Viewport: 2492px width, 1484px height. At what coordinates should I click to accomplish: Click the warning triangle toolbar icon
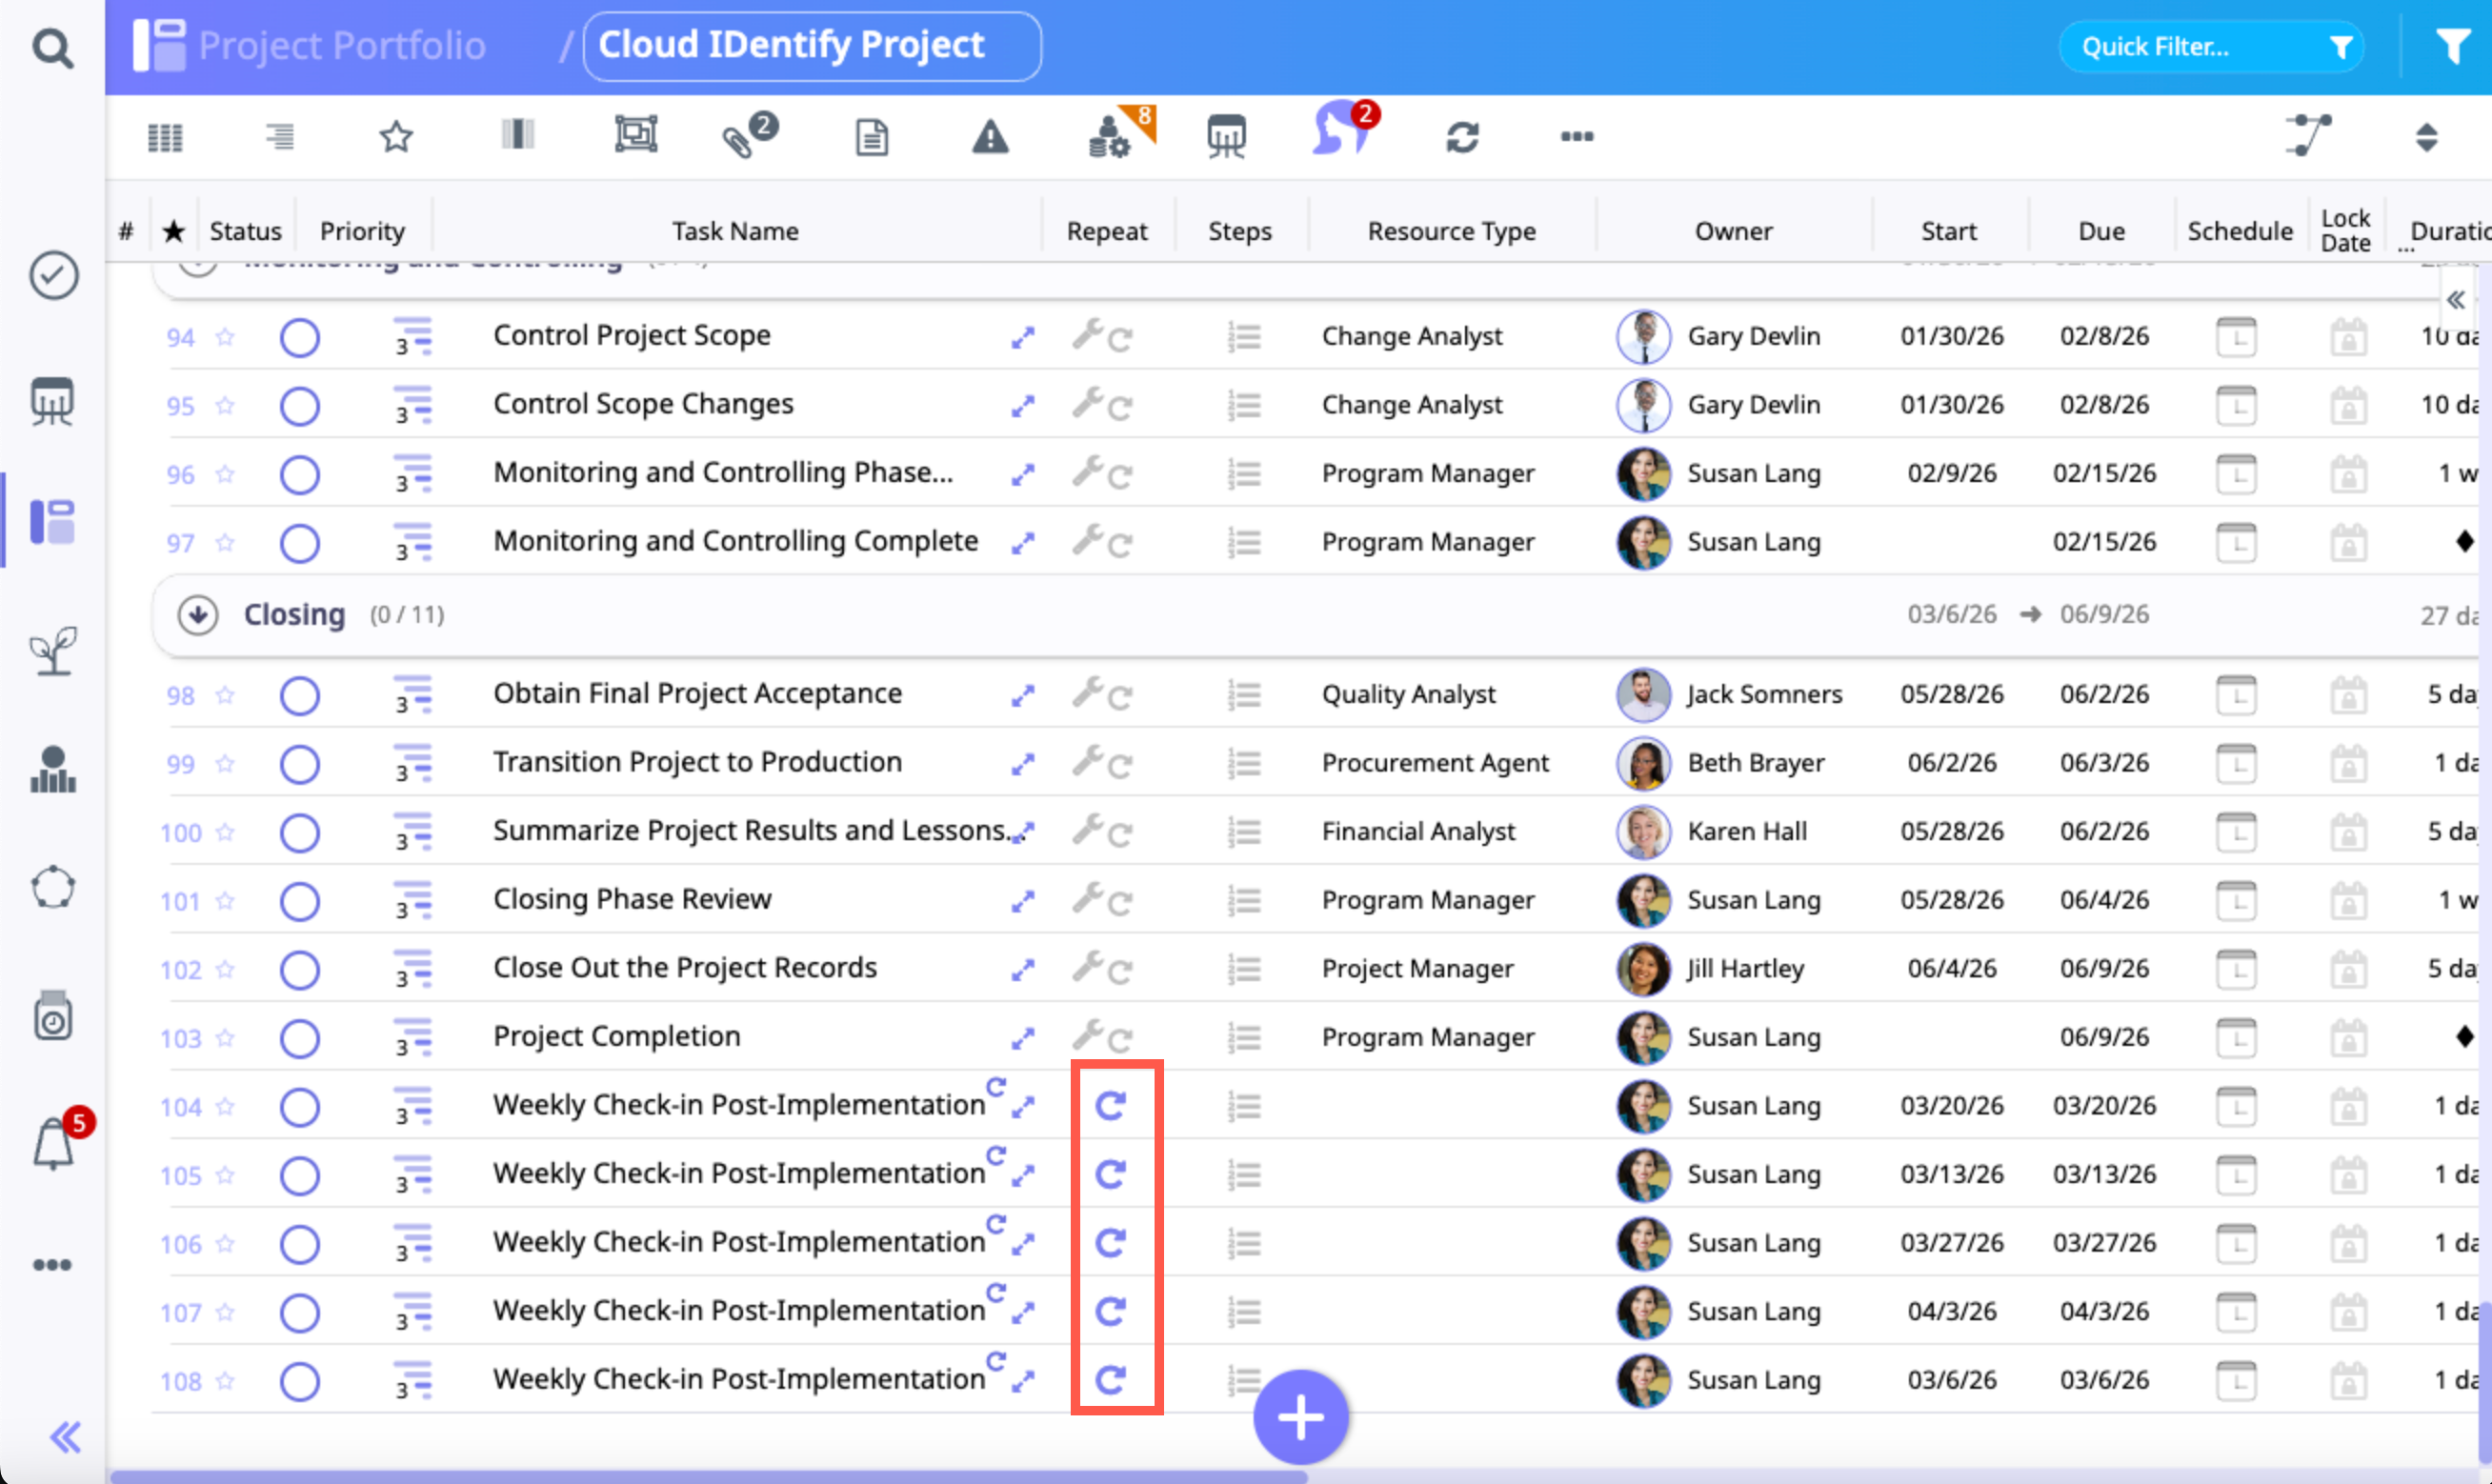pyautogui.click(x=989, y=137)
